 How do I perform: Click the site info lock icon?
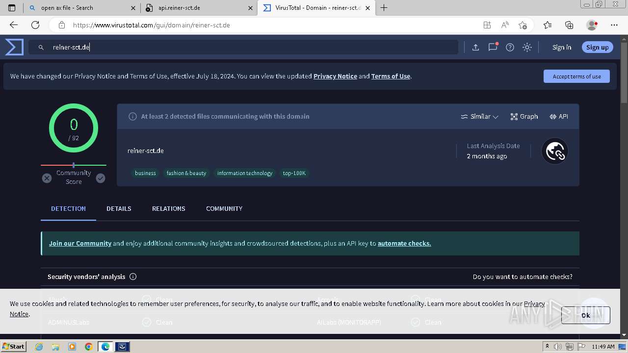(62, 25)
